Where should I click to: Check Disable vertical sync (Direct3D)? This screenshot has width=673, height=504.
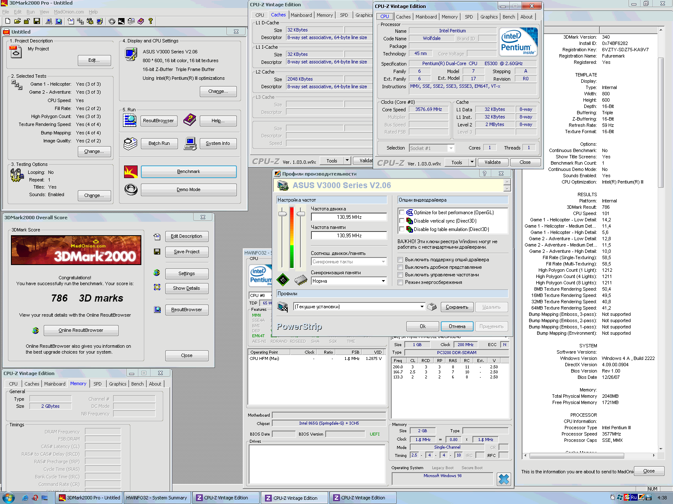(x=402, y=221)
